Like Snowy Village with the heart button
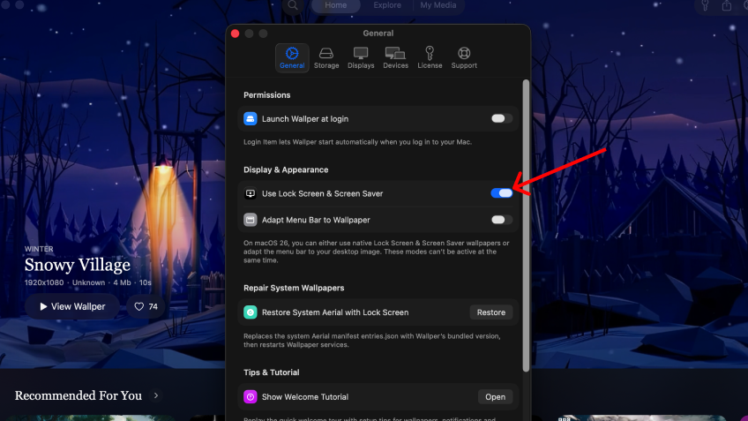 click(146, 306)
